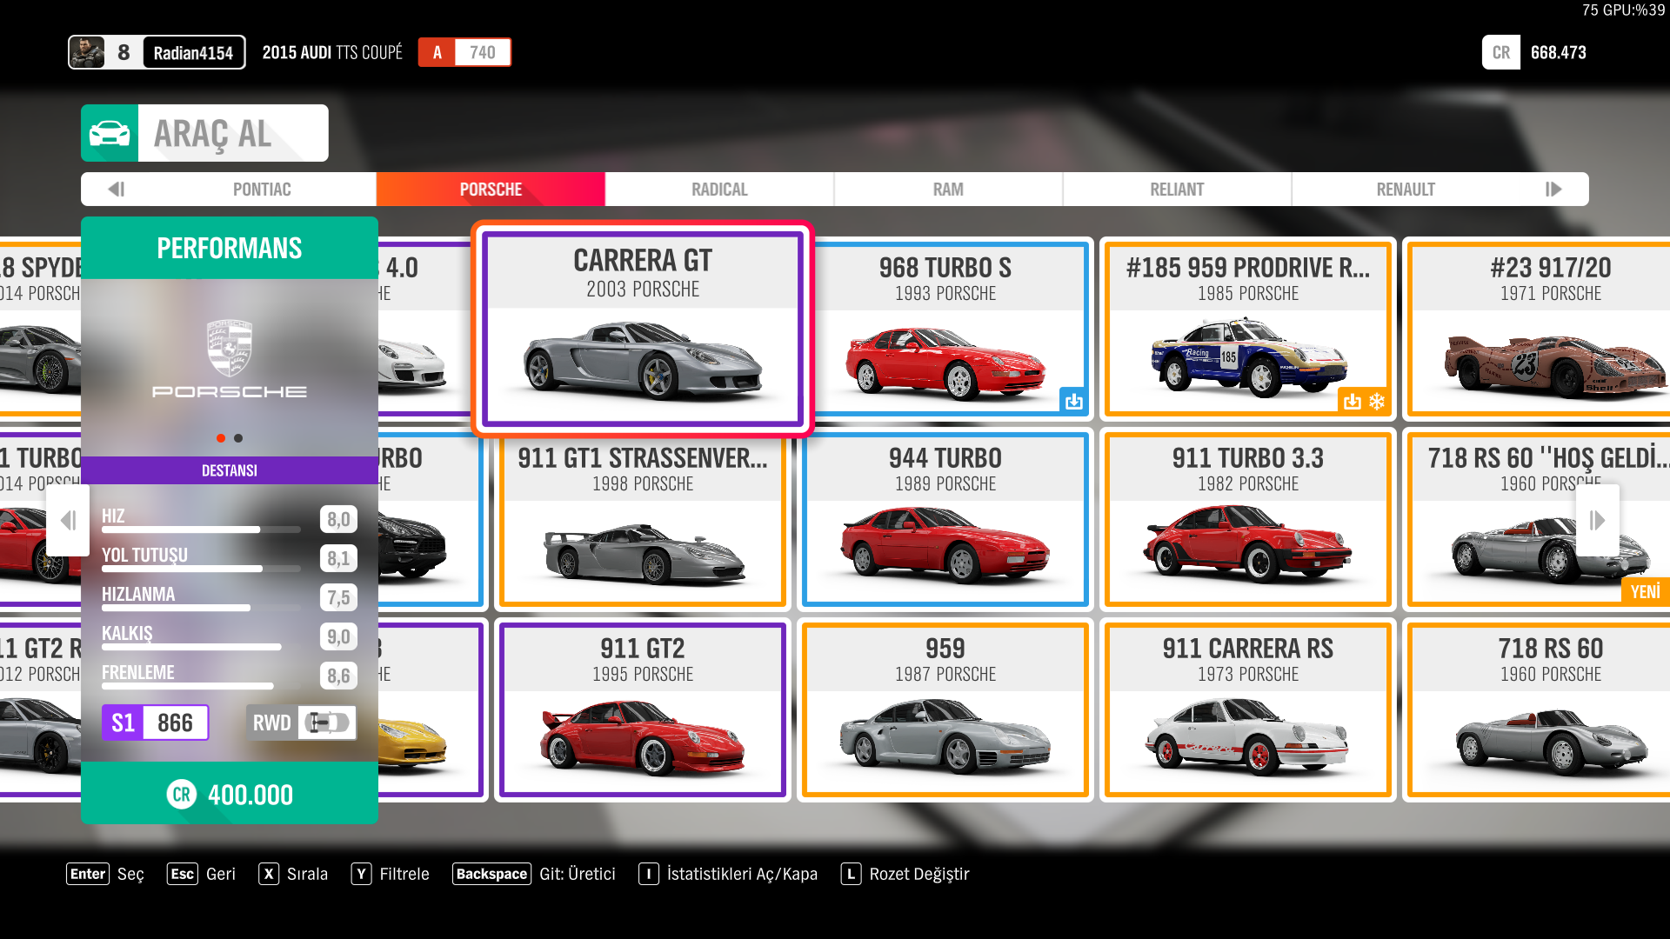Image resolution: width=1670 pixels, height=939 pixels.
Task: Click the download icon on 968 Turbo S
Action: point(1074,401)
